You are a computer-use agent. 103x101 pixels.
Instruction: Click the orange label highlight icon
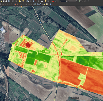[x=18, y=4]
